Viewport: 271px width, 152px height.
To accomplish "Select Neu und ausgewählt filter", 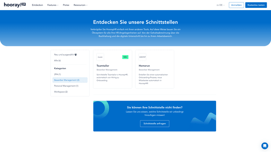I will coord(65,55).
